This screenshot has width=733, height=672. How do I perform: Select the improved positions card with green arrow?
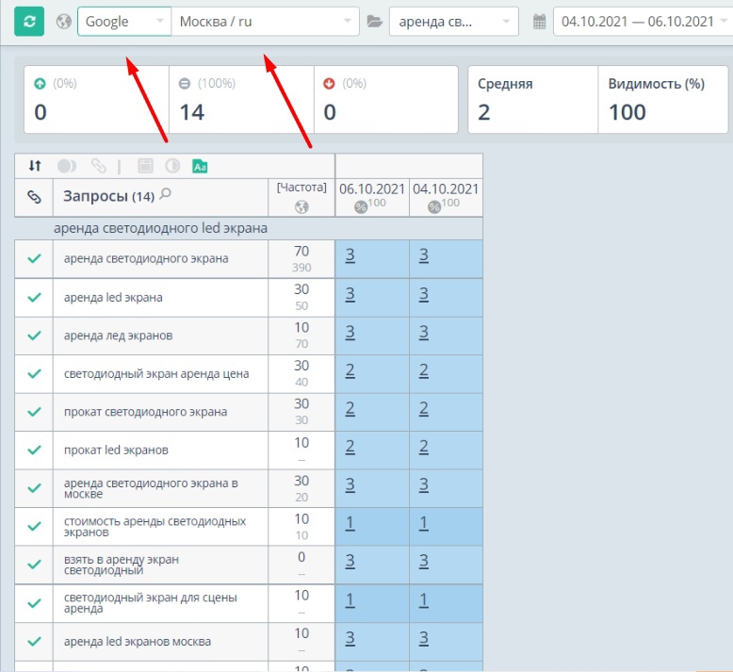point(96,99)
